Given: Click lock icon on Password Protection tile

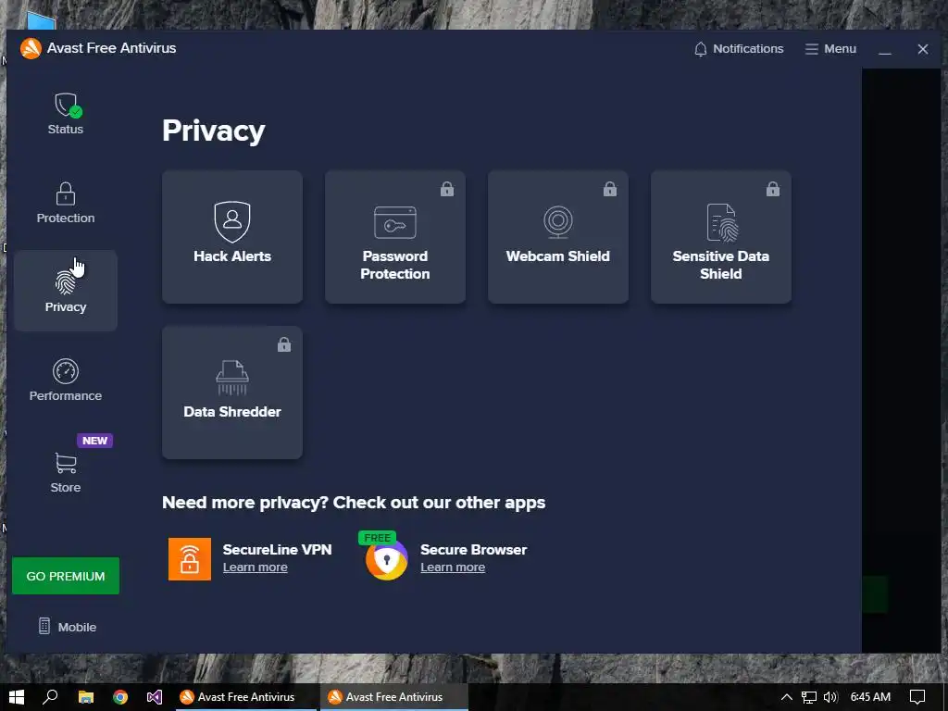Looking at the screenshot, I should pyautogui.click(x=447, y=189).
